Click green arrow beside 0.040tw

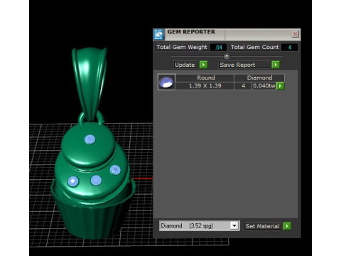pyautogui.click(x=280, y=86)
